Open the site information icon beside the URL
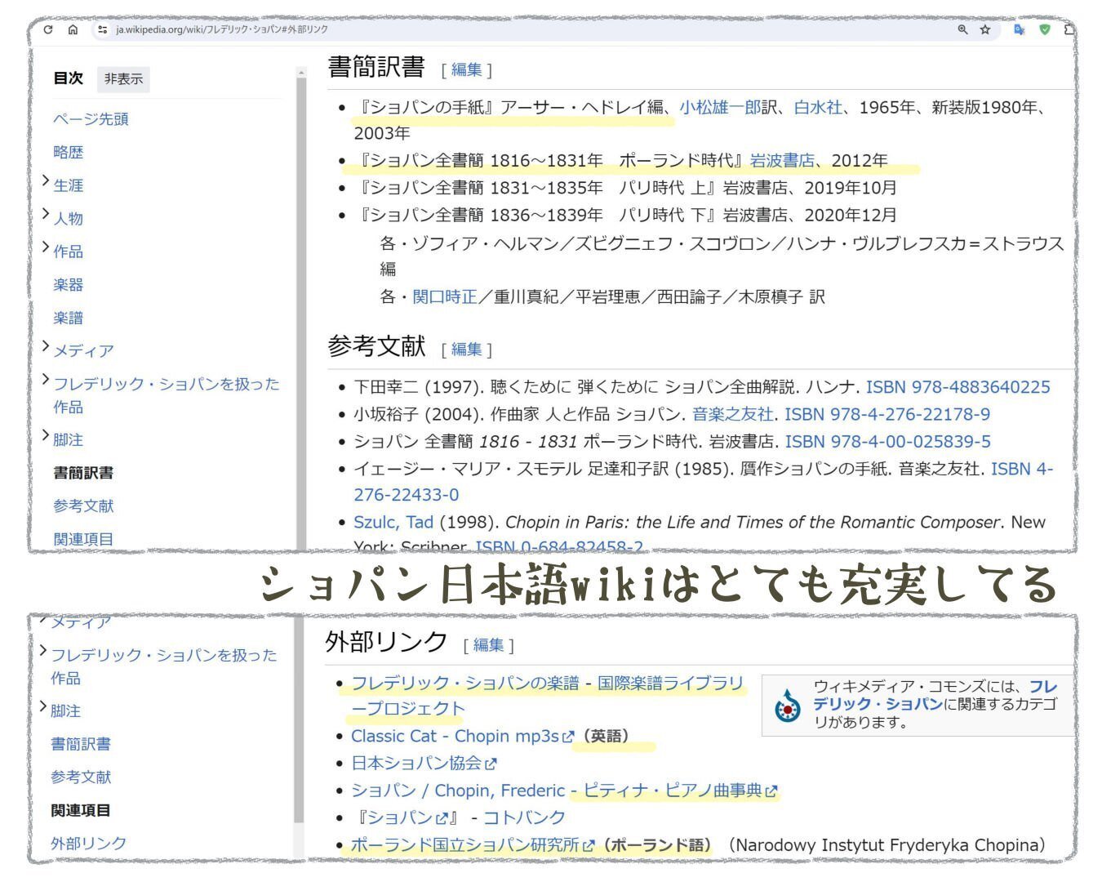 pyautogui.click(x=102, y=29)
